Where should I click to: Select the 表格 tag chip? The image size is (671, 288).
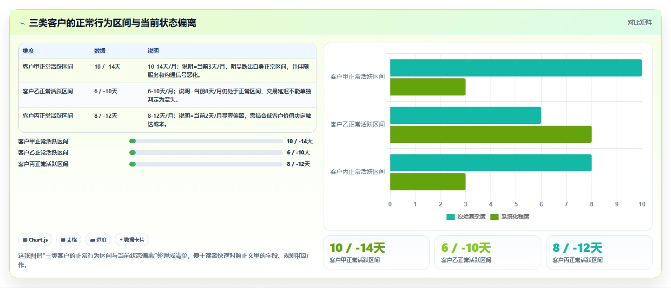[69, 240]
